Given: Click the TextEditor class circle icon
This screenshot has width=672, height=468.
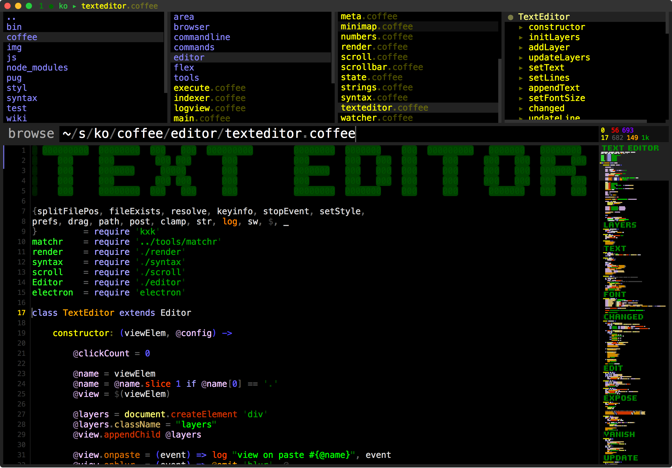Looking at the screenshot, I should [x=511, y=17].
